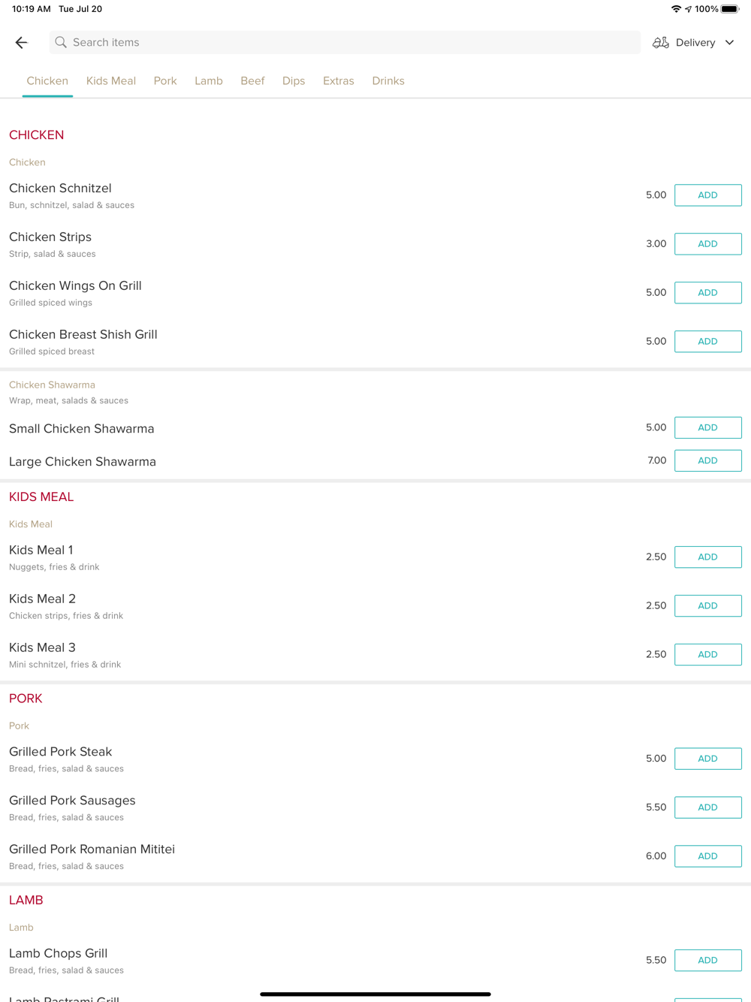
Task: Add Chicken Wings On Grill
Action: (707, 293)
